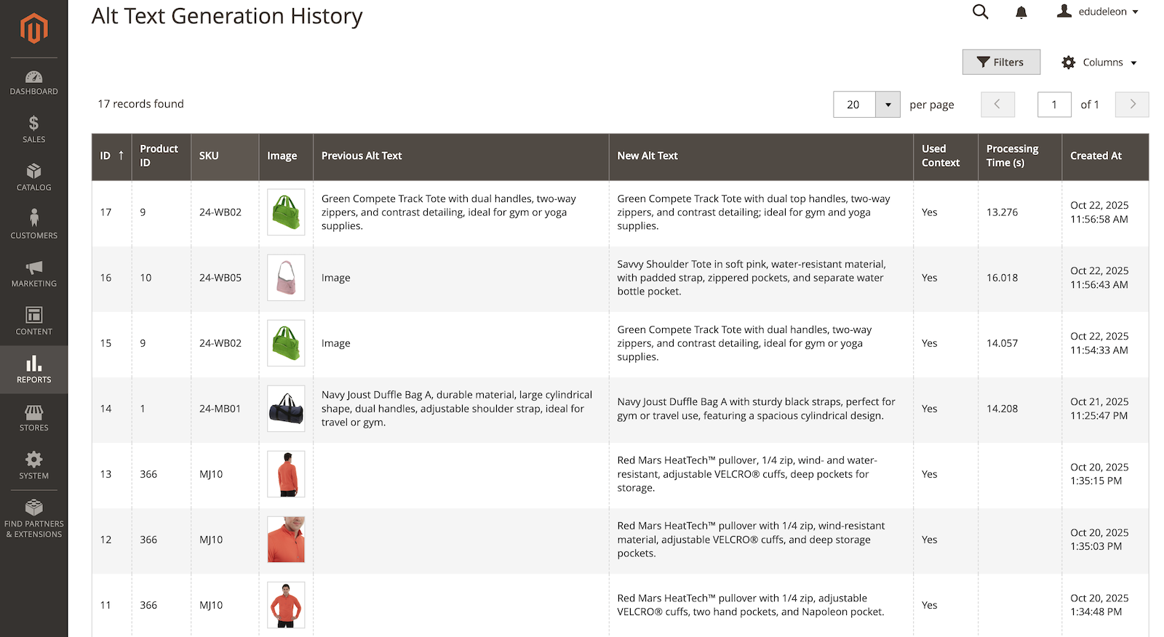
Task: Open green tote thumbnail in row 17
Action: pyautogui.click(x=286, y=212)
